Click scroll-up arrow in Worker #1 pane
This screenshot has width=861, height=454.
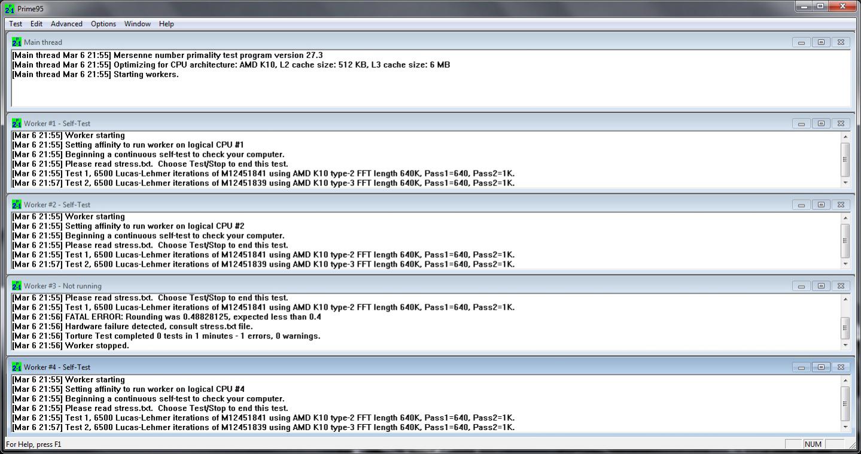845,136
